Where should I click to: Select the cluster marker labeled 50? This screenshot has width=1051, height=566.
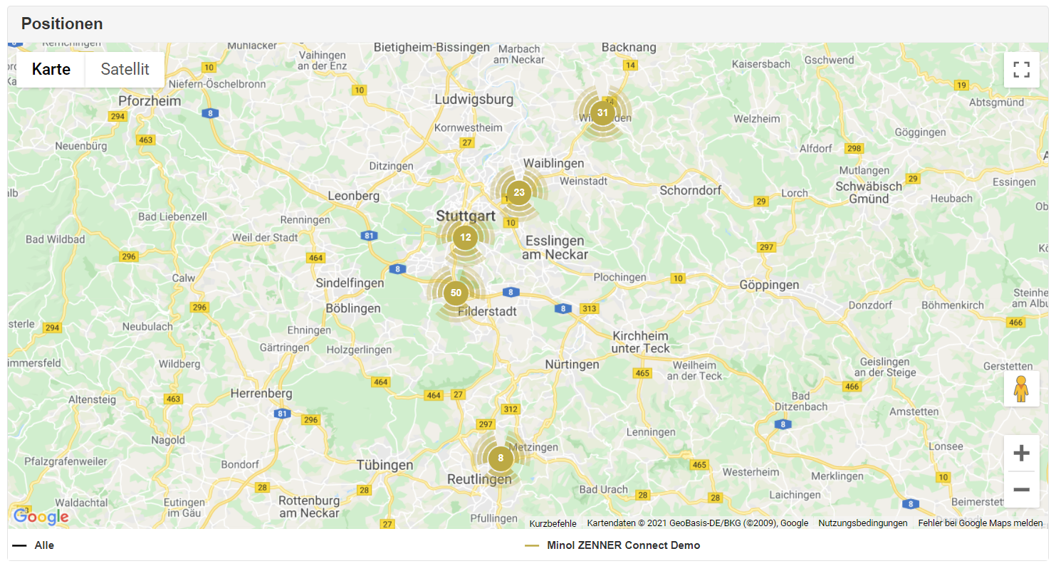(x=456, y=293)
